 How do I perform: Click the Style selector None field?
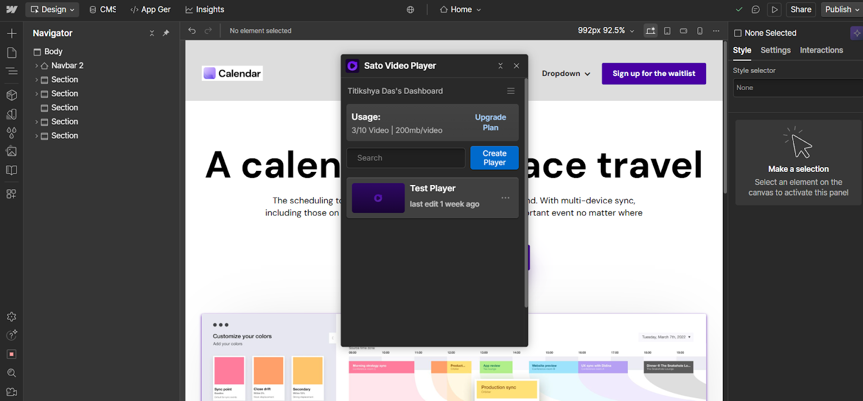798,88
